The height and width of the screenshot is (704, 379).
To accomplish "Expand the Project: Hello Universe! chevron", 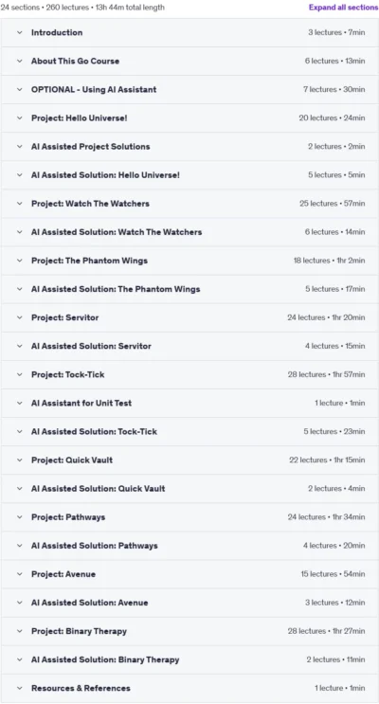I will point(19,118).
